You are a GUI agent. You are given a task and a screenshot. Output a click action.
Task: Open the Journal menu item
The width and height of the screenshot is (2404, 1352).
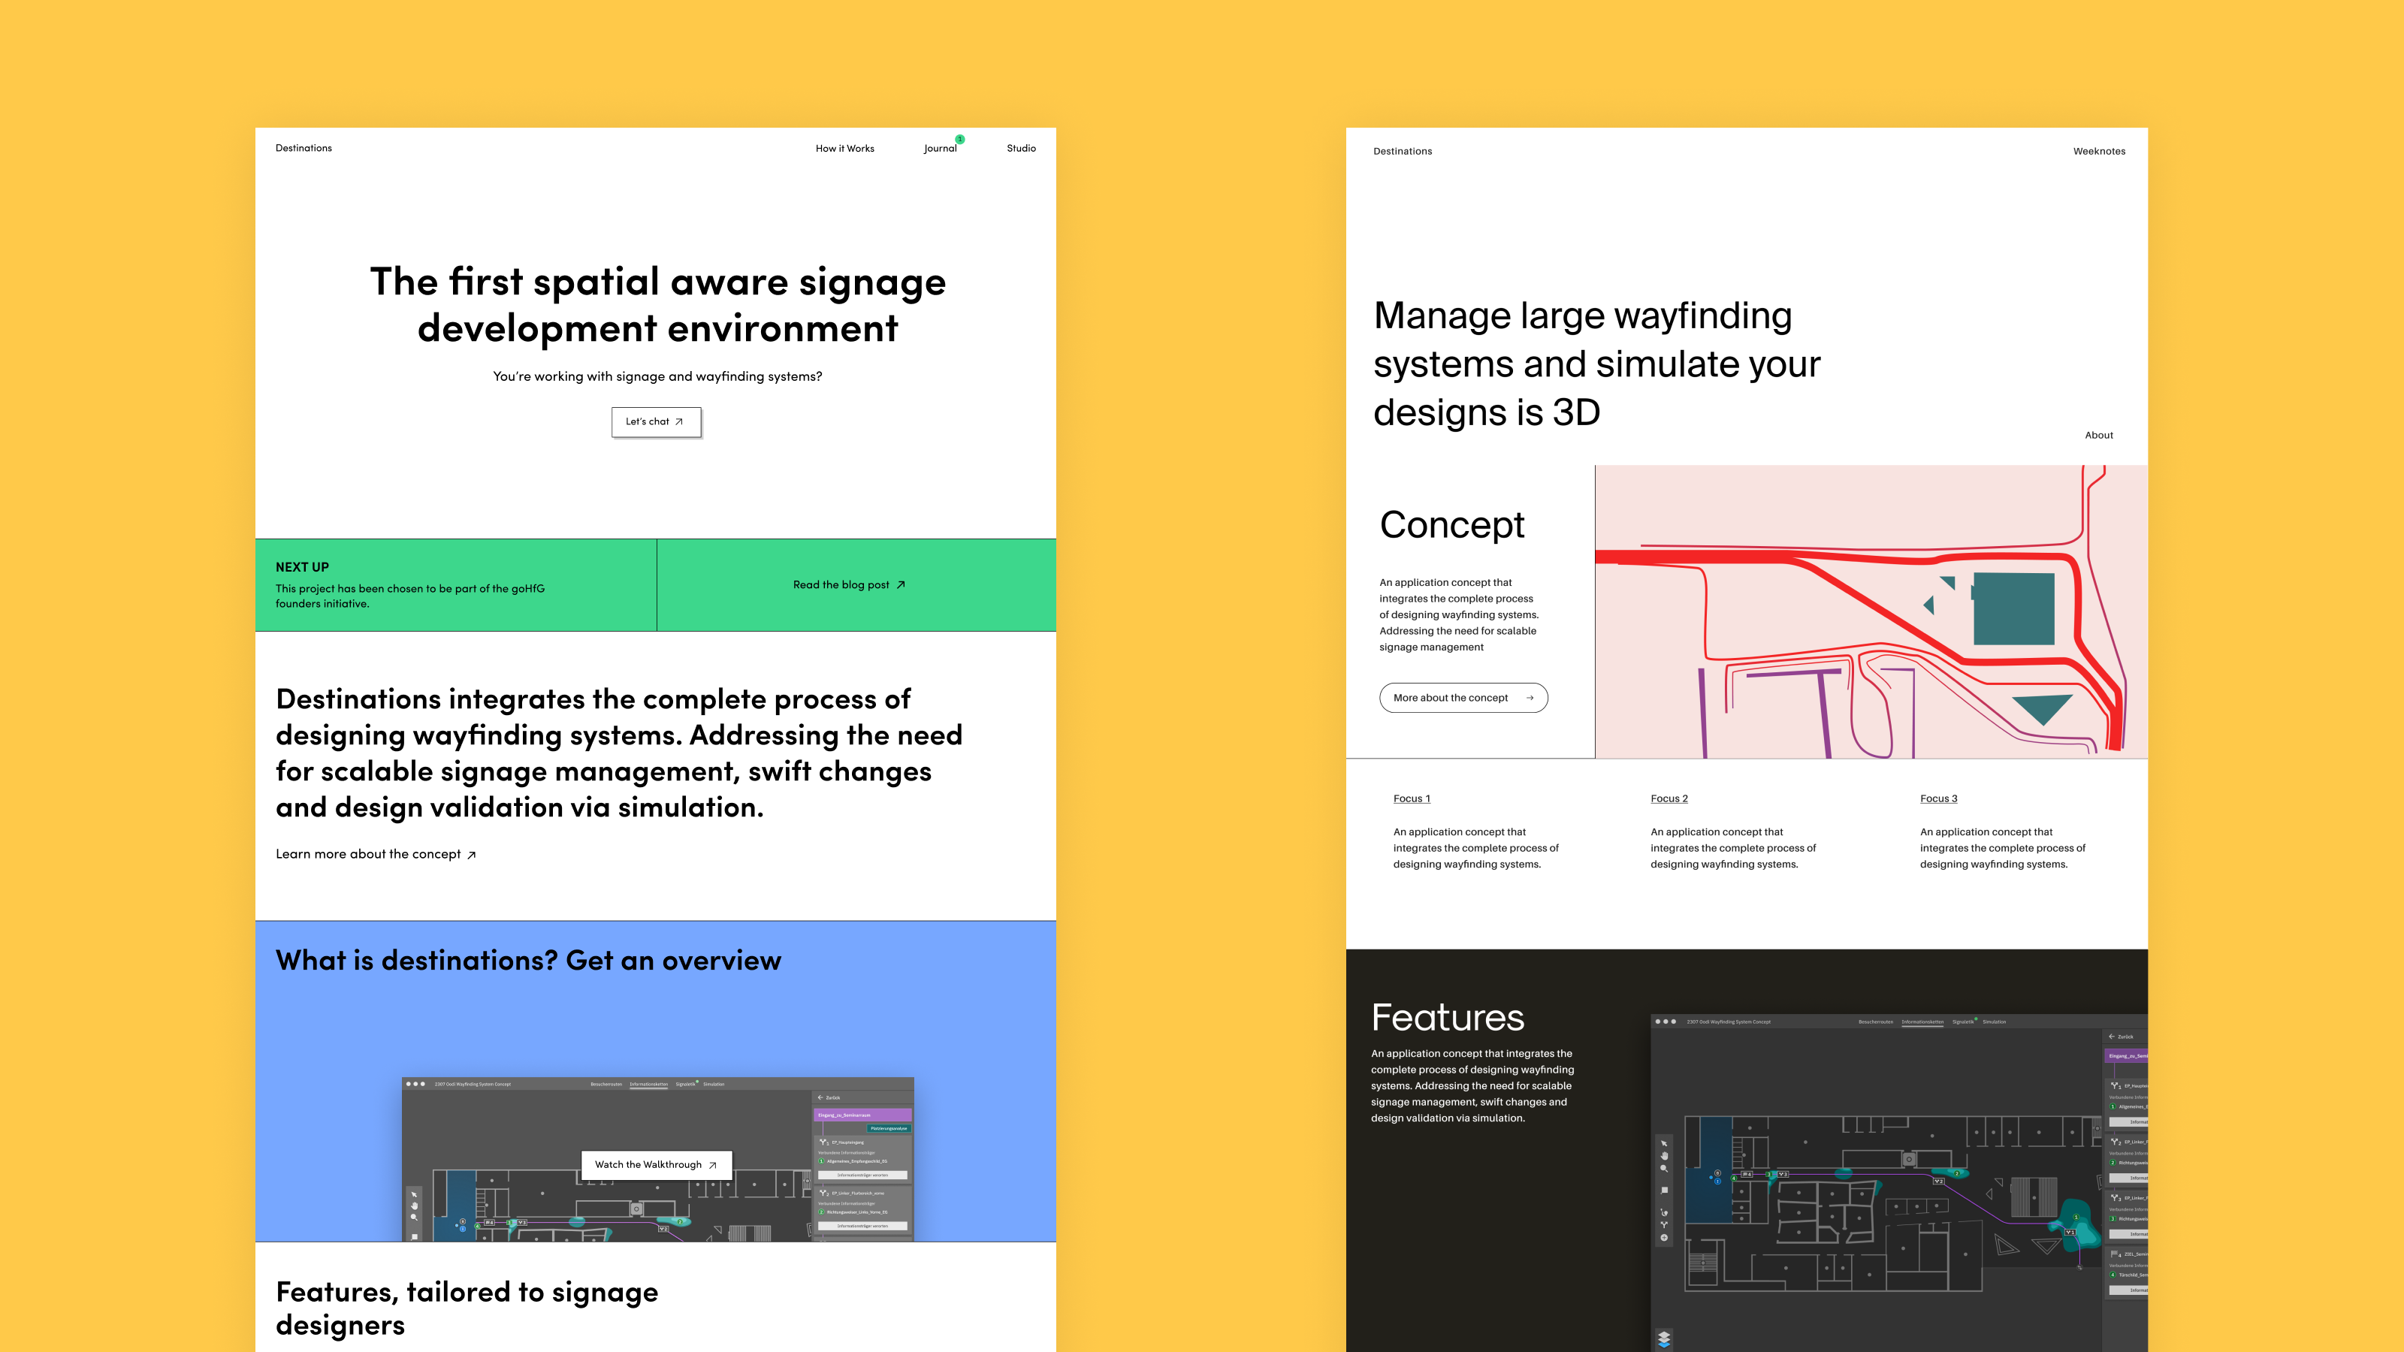point(940,149)
